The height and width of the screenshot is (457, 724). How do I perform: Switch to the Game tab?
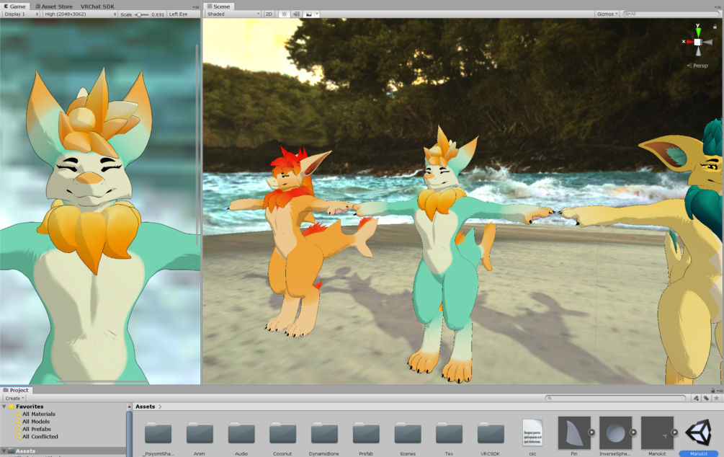point(15,6)
